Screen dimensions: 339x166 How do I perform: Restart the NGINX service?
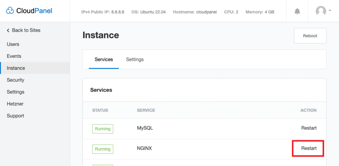click(309, 148)
